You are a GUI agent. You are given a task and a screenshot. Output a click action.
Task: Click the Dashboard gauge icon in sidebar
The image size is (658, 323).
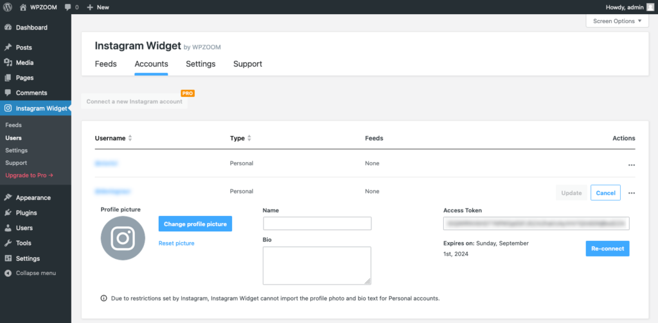pos(8,28)
